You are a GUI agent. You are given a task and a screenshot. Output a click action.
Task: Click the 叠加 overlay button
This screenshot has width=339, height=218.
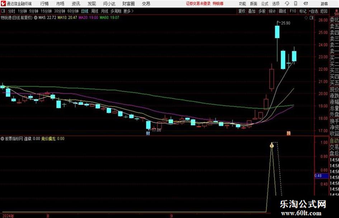(252, 11)
